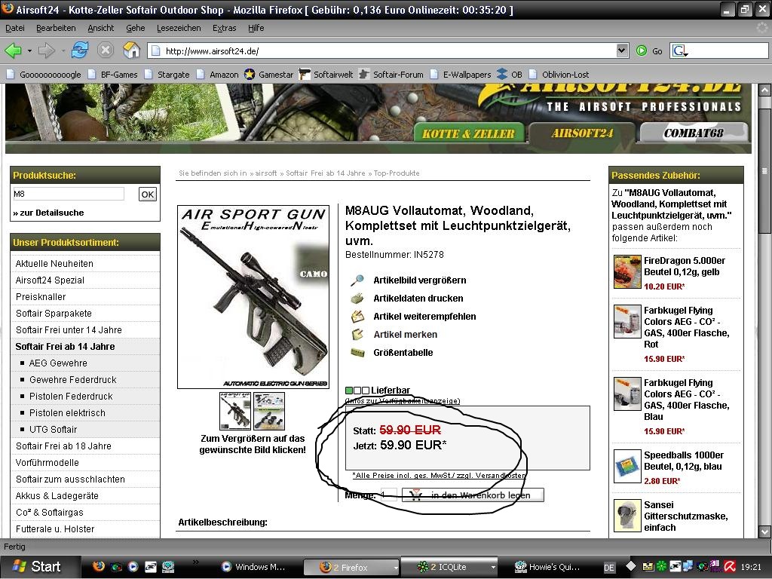
Task: Open the Gamestar bookmark star icon
Action: 249,75
